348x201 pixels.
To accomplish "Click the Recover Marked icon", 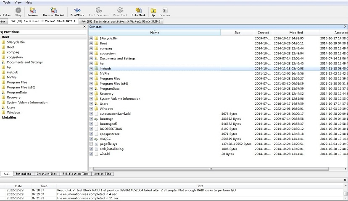I will click(53, 10).
